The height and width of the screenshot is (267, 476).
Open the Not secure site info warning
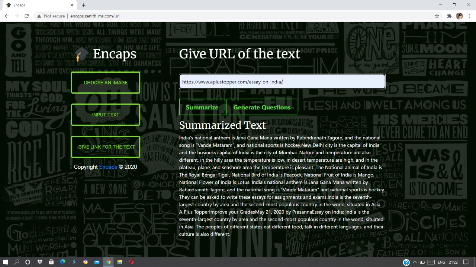[51, 16]
